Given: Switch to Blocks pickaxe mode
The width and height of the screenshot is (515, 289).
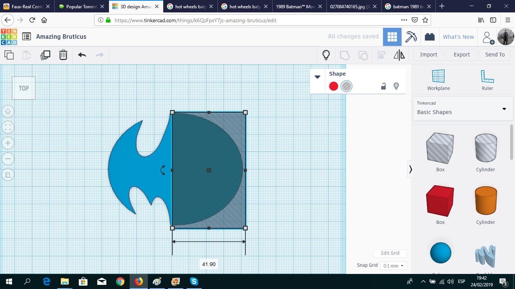Looking at the screenshot, I should pyautogui.click(x=411, y=37).
